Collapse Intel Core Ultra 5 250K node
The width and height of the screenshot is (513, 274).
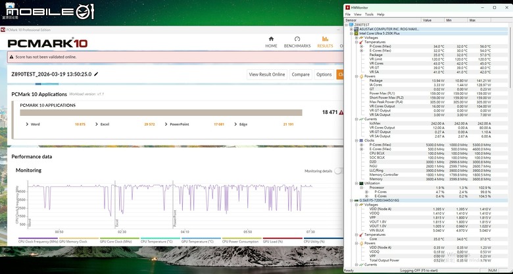(x=351, y=34)
